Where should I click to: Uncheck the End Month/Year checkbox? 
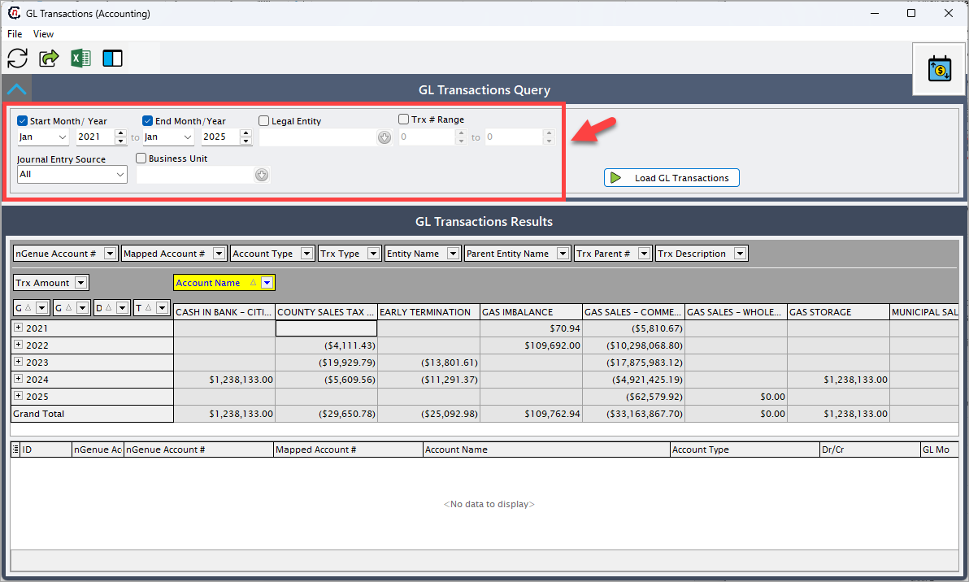click(x=147, y=120)
